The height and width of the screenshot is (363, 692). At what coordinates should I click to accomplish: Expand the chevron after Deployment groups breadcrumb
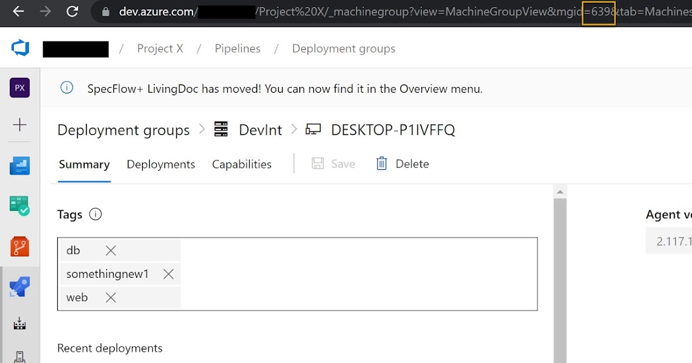point(201,129)
